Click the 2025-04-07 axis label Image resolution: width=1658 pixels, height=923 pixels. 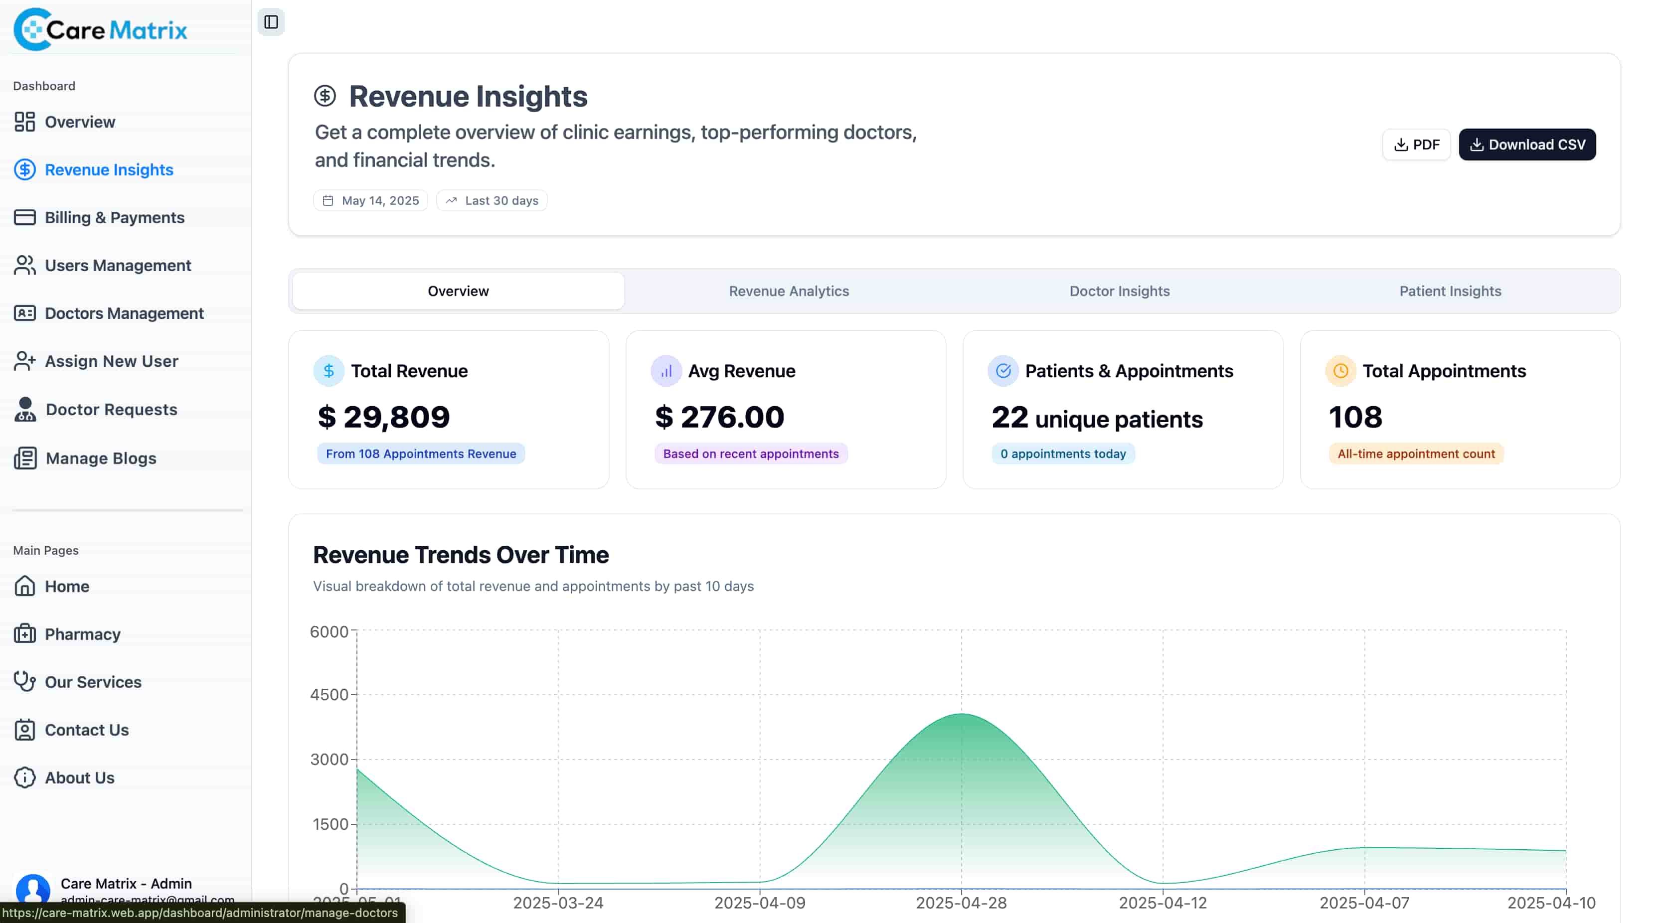(1364, 903)
